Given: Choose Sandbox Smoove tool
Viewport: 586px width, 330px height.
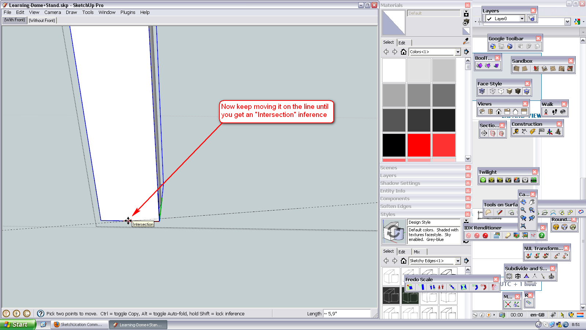Looking at the screenshot, I should coord(536,69).
